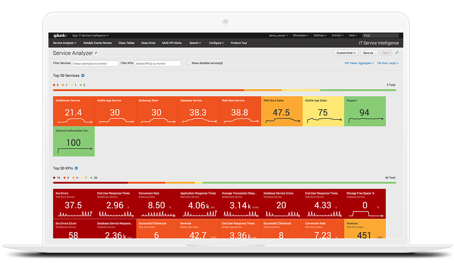This screenshot has height=263, width=454.
Task: Change the KPI Value: Aggregate setting
Action: (x=359, y=63)
